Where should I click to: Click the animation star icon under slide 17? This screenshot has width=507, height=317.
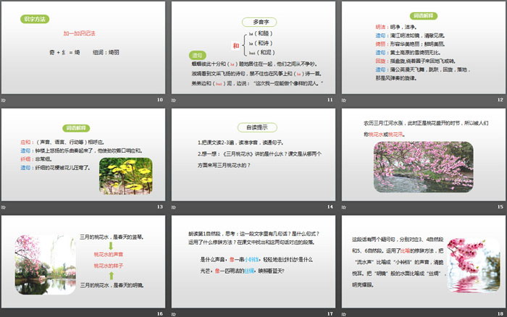pos(175,313)
